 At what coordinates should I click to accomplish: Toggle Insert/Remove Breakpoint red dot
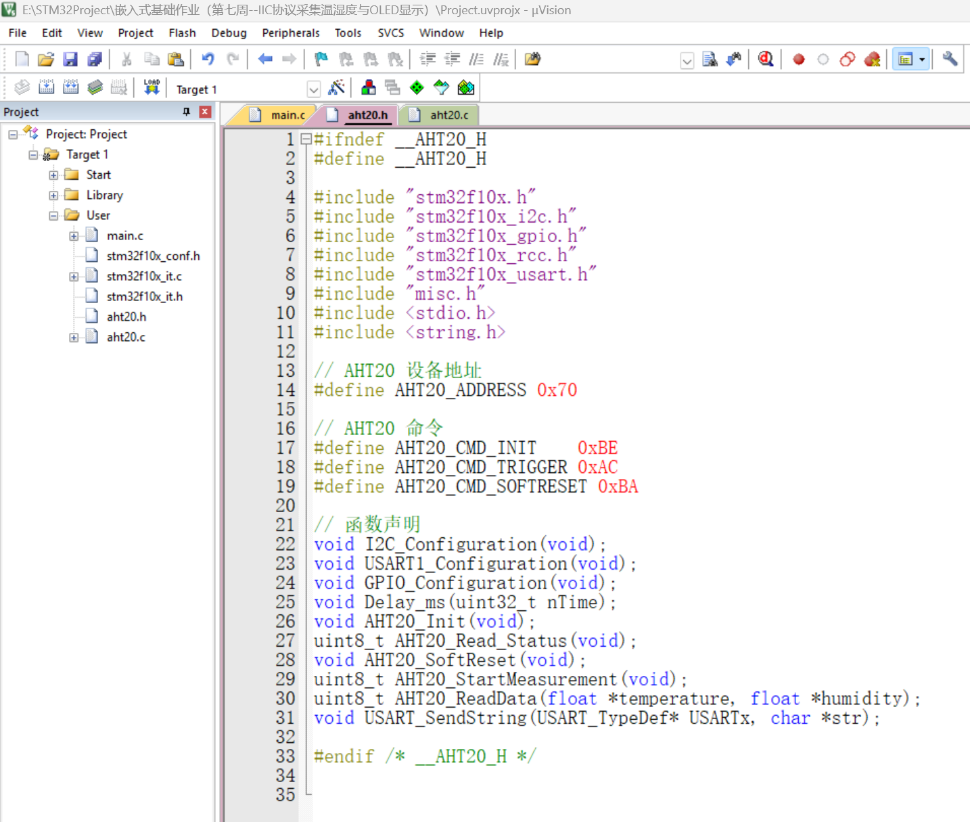(799, 60)
